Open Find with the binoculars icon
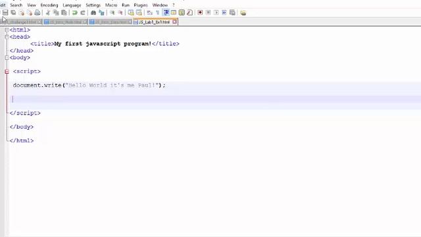421x237 pixels. [93, 13]
